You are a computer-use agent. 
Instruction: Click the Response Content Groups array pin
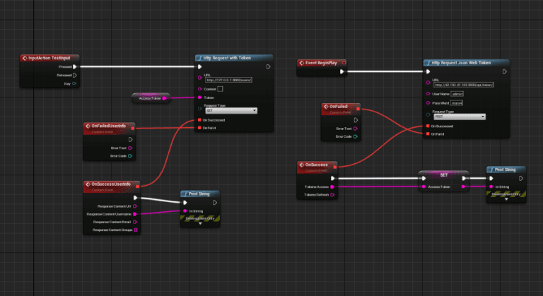click(136, 230)
